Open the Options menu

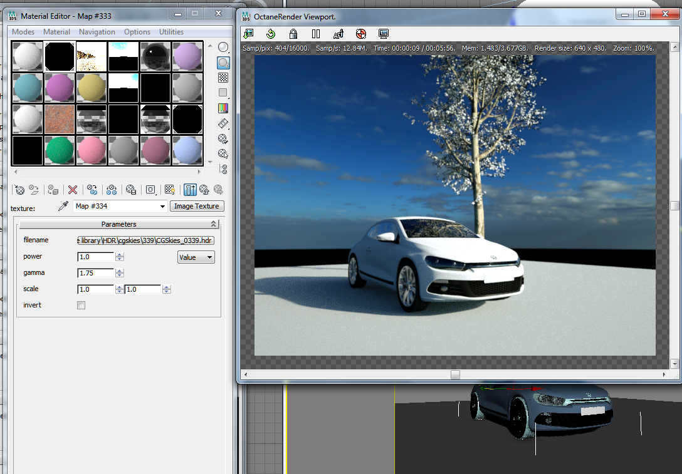[x=137, y=32]
